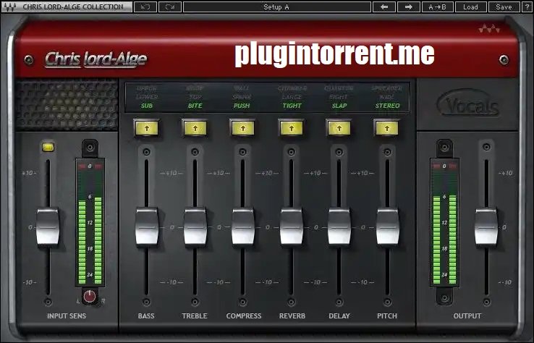Image resolution: width=534 pixels, height=343 pixels.
Task: Cycle the Treble mode with its yellow button
Action: [195, 128]
